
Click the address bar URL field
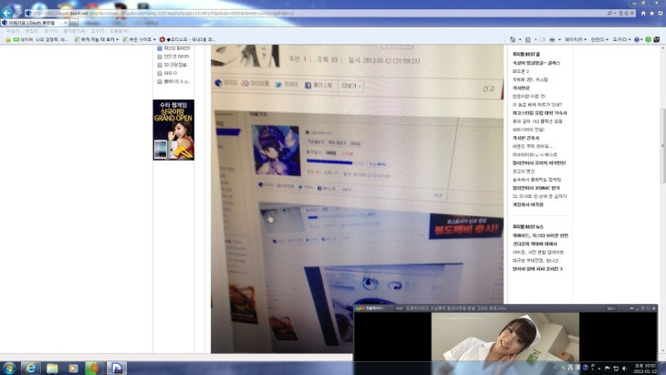182,14
